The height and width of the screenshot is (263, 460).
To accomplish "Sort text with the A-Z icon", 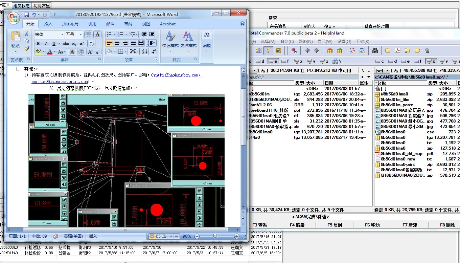I will click(x=145, y=51).
